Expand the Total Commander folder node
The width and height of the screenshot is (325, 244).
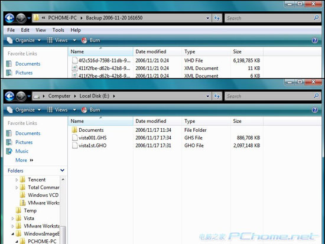pyautogui.click(x=17, y=187)
